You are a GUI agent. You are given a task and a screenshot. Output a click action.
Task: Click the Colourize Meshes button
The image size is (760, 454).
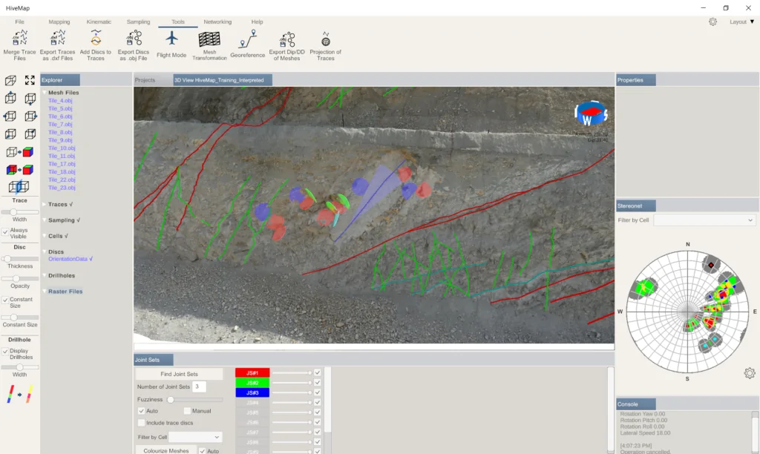click(166, 450)
